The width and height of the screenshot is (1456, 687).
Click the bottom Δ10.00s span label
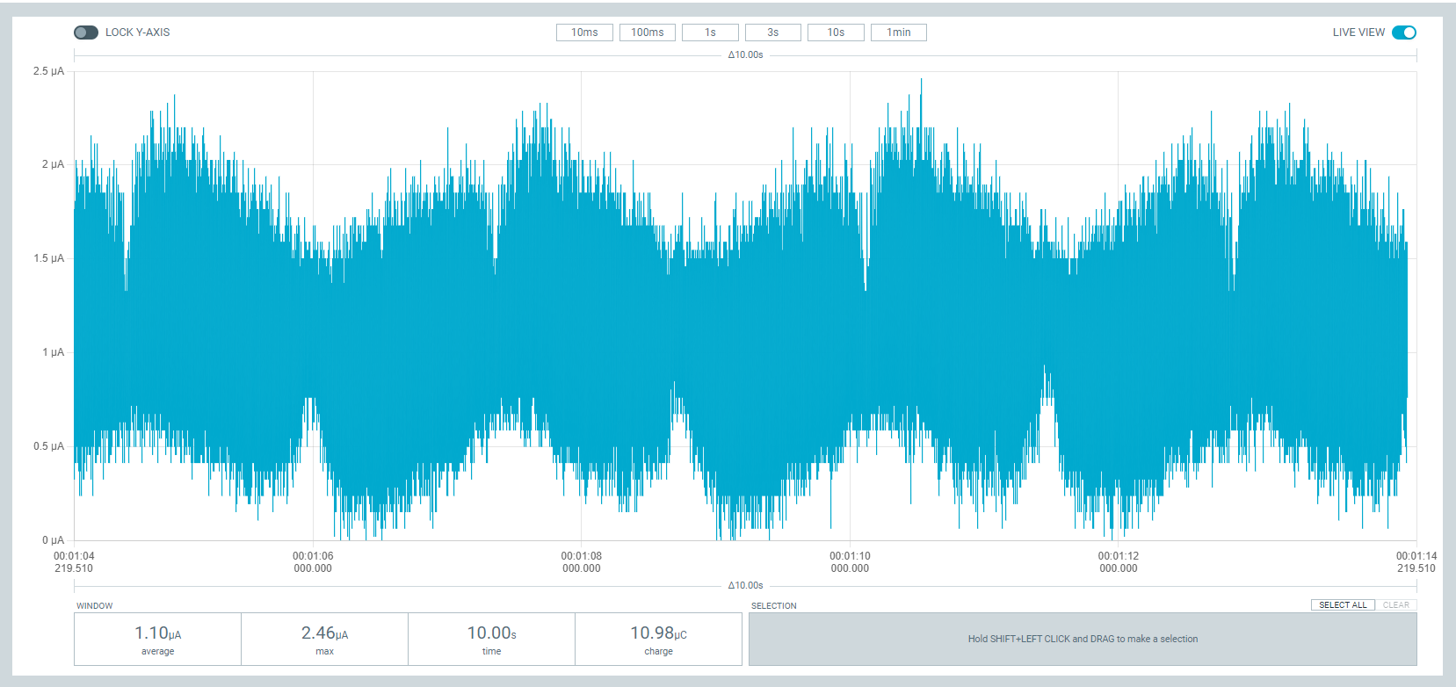tap(745, 586)
